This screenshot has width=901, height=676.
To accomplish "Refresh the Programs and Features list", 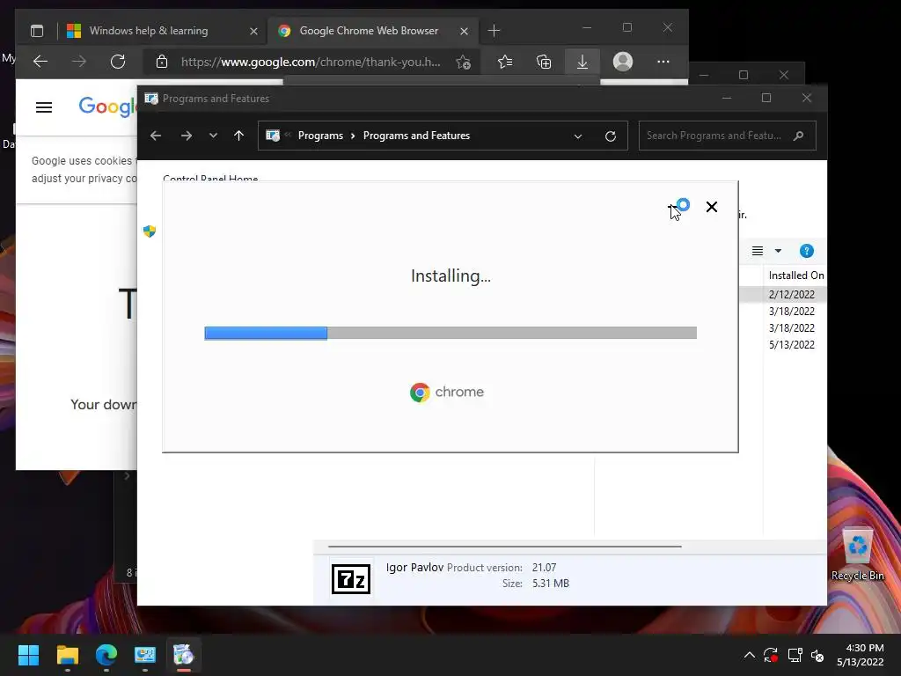I will (x=611, y=136).
